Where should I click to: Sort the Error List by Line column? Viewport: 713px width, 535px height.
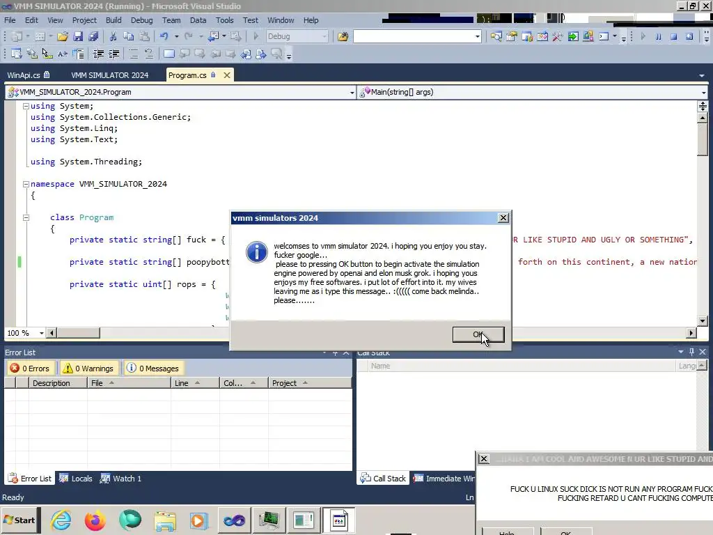coord(195,383)
